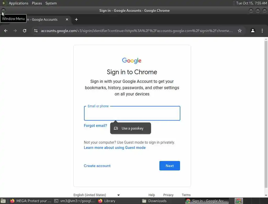This screenshot has height=204, width=268.
Task: Click the workspace switcher Chrome thumbnail
Action: coord(239,201)
